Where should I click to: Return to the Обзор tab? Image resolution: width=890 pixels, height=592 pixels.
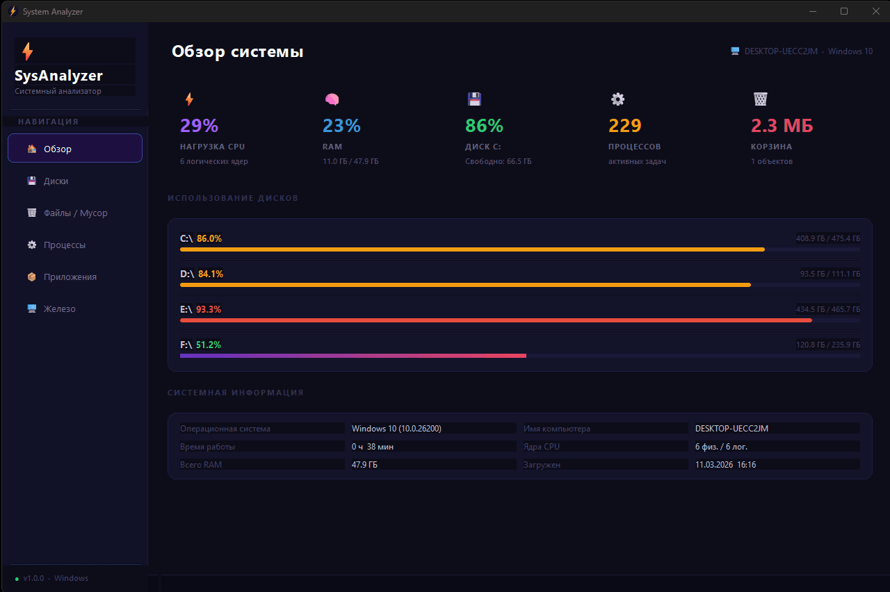[x=74, y=148]
